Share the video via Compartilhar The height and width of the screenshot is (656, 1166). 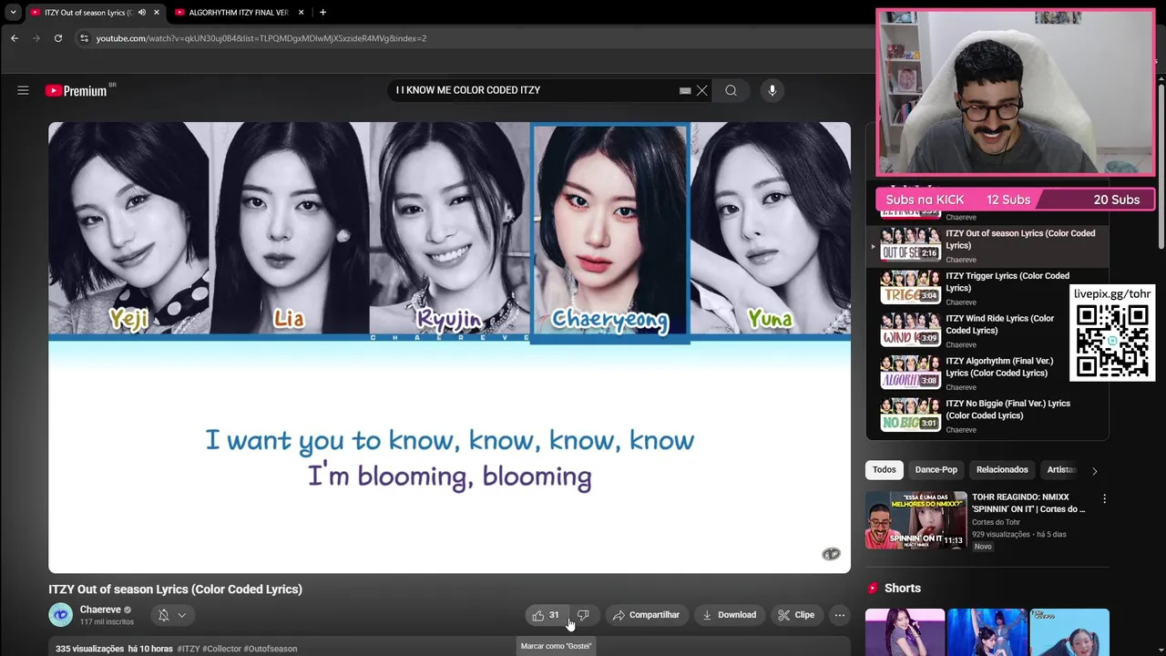(x=646, y=615)
